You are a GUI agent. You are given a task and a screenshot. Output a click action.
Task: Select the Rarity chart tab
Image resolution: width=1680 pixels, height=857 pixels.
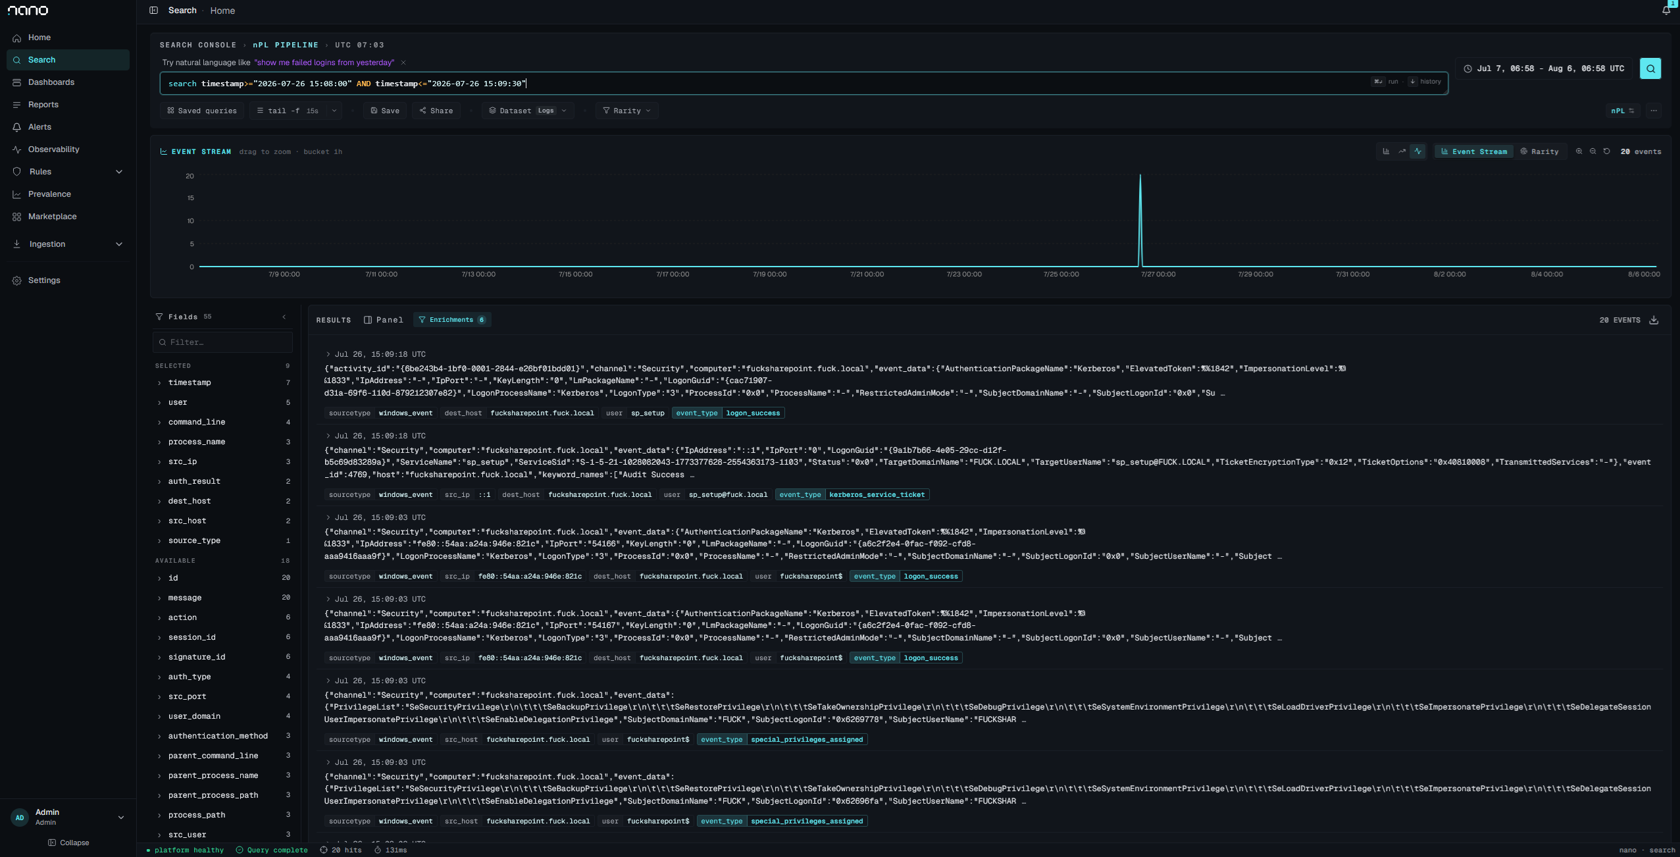[1539, 151]
